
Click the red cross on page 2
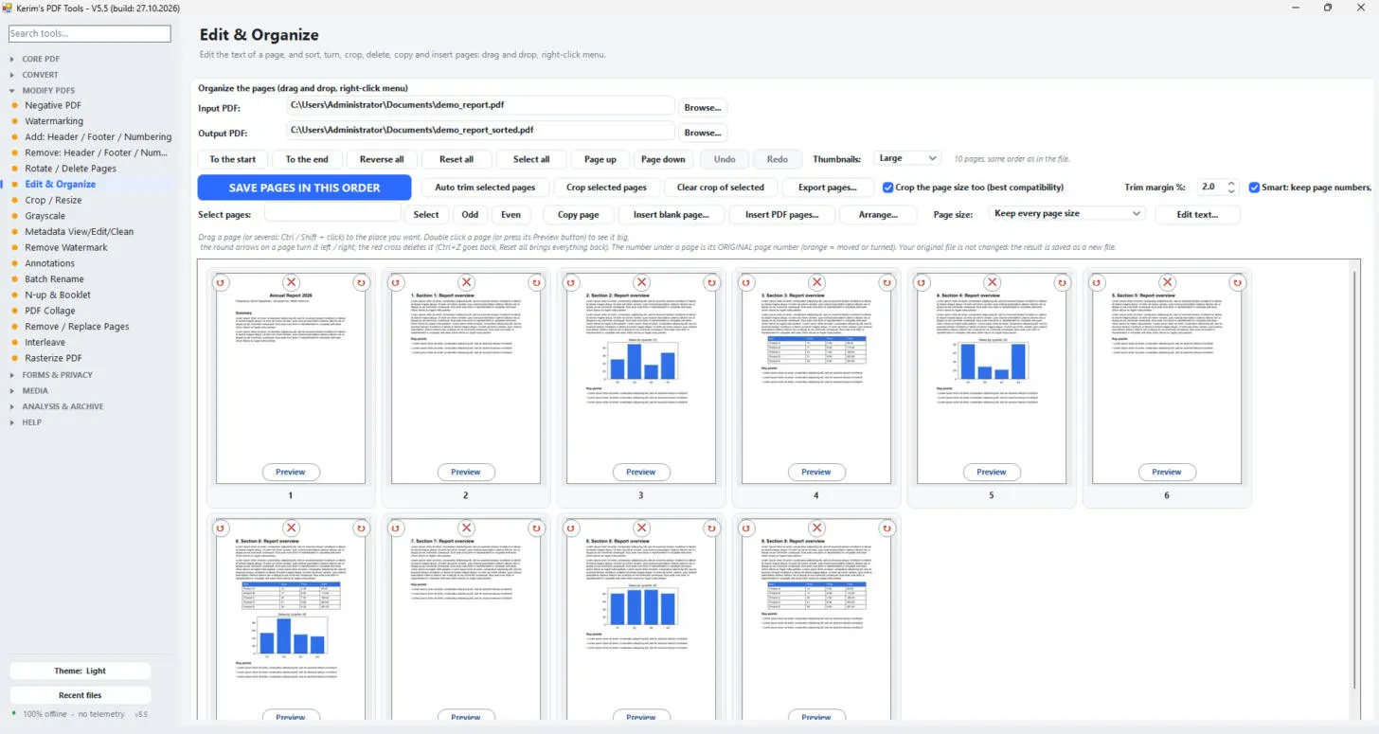click(x=466, y=282)
